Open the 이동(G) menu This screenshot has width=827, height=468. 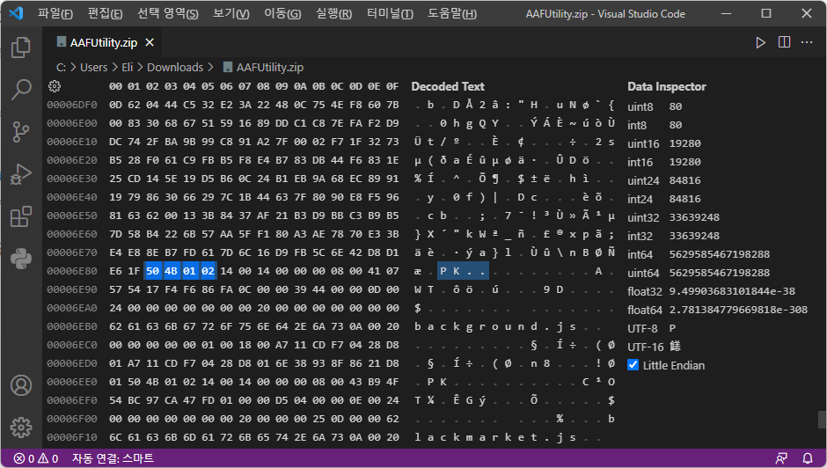click(282, 14)
